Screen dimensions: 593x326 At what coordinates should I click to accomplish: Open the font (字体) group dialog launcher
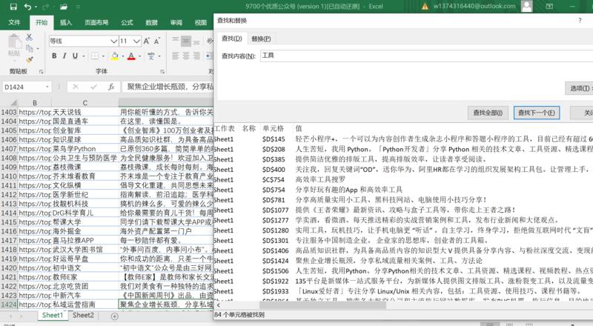click(162, 71)
